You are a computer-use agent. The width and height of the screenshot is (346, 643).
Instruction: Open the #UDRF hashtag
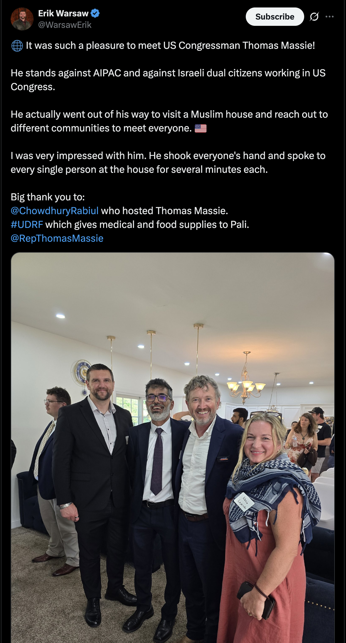[x=27, y=224]
